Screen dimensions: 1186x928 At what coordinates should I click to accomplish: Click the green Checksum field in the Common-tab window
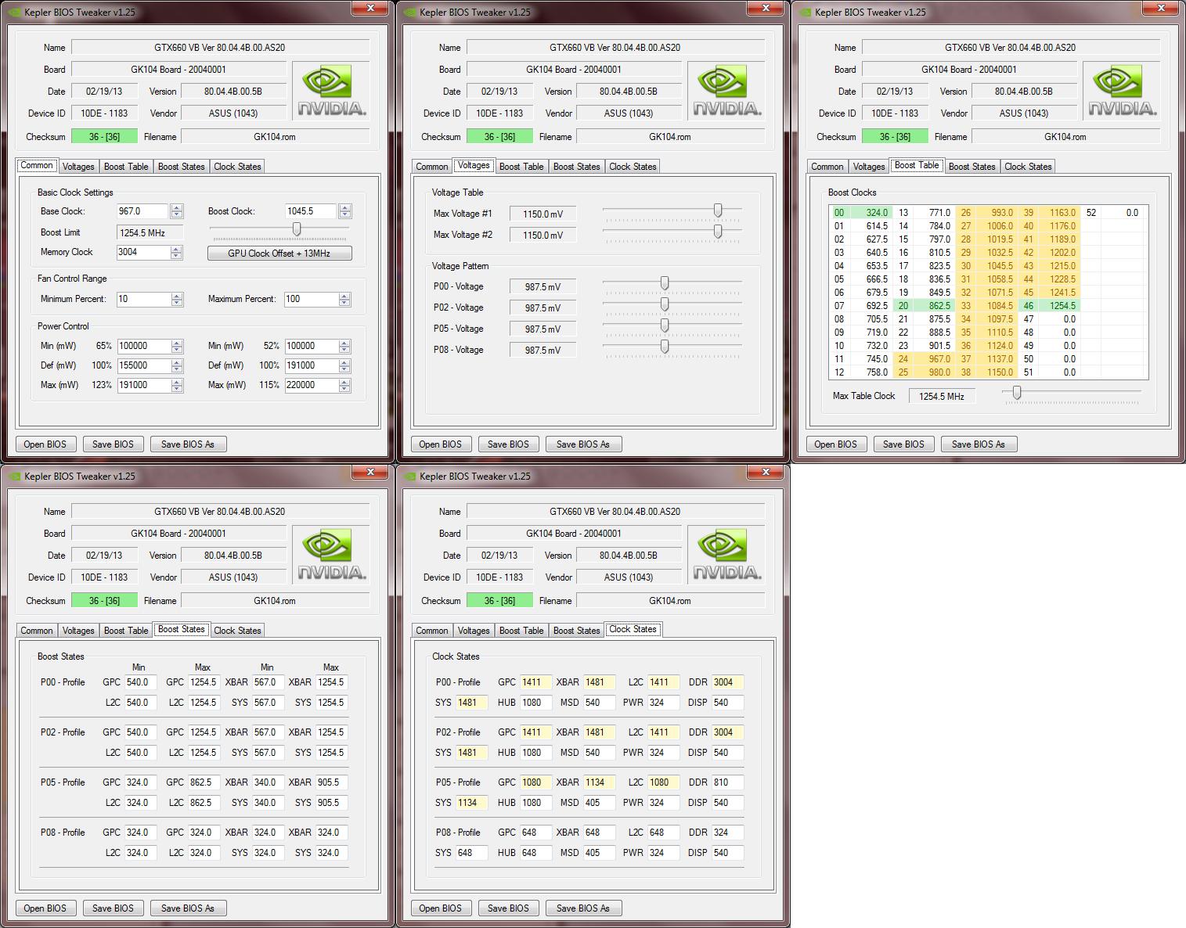[x=104, y=136]
